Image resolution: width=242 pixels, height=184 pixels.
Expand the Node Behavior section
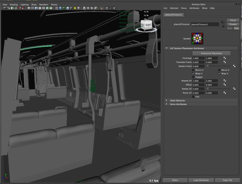click(x=167, y=100)
